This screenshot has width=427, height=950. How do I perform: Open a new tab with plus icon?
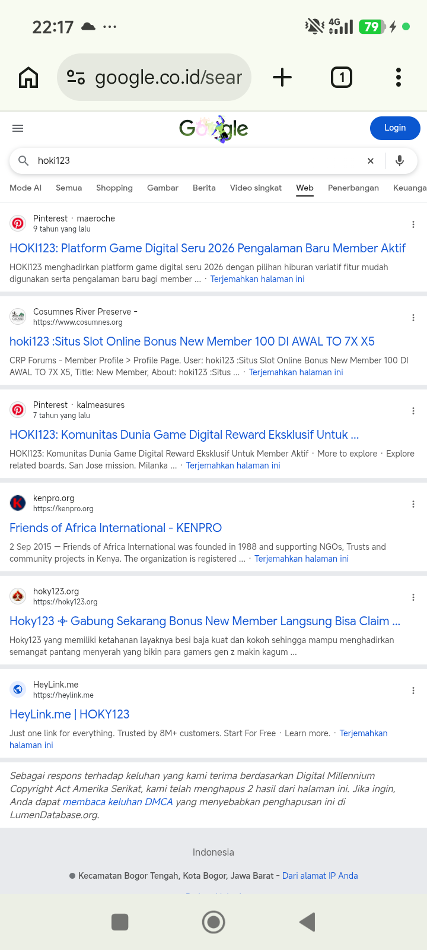pyautogui.click(x=282, y=77)
